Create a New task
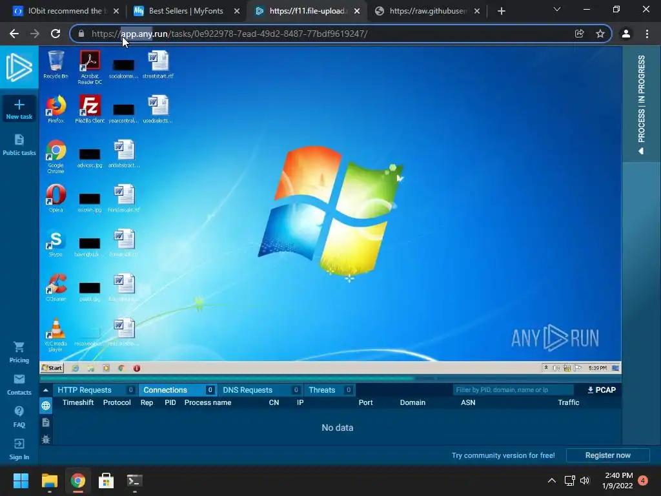This screenshot has height=496, width=661. (x=19, y=109)
